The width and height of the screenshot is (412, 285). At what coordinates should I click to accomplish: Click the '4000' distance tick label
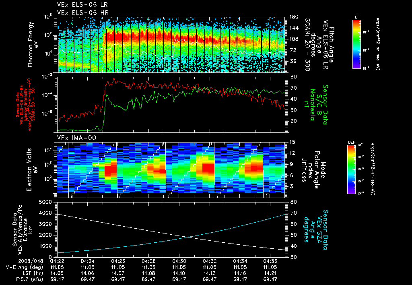click(x=45, y=213)
